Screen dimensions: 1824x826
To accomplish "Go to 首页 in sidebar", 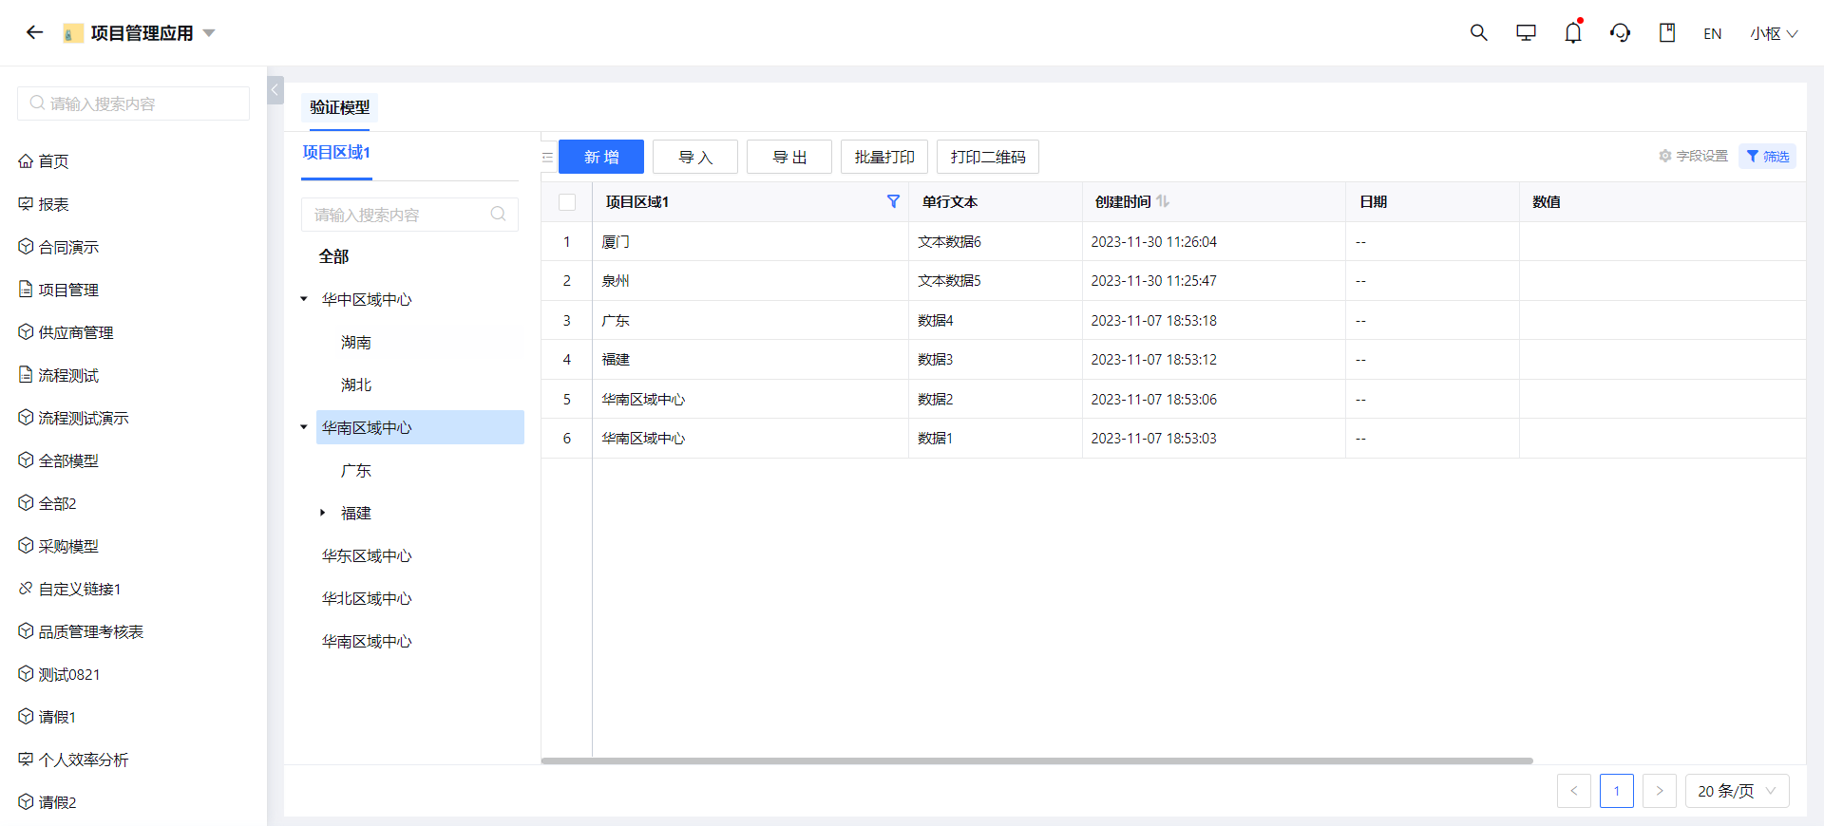I will click(x=53, y=161).
